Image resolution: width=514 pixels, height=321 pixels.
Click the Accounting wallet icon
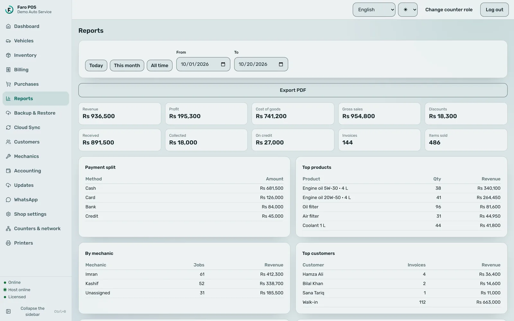click(x=8, y=171)
